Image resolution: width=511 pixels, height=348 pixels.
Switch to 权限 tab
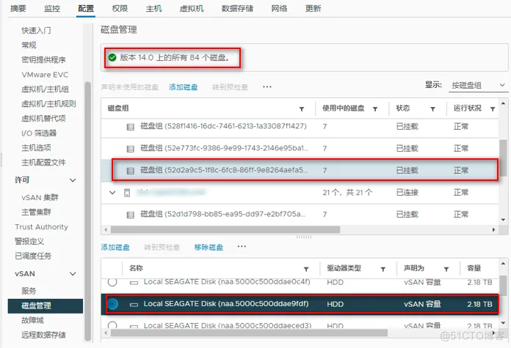120,9
